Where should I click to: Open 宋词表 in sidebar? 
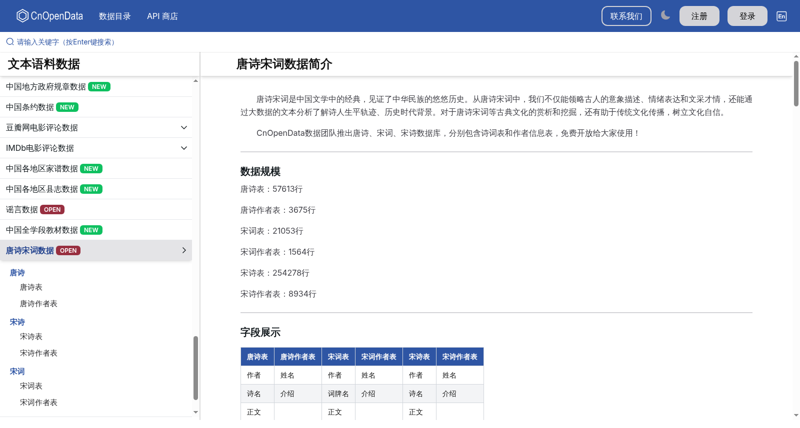[x=31, y=386]
